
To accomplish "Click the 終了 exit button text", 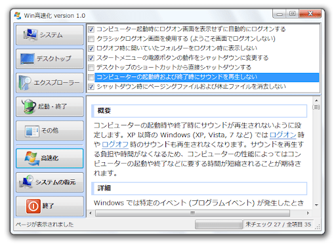I will tap(48, 206).
